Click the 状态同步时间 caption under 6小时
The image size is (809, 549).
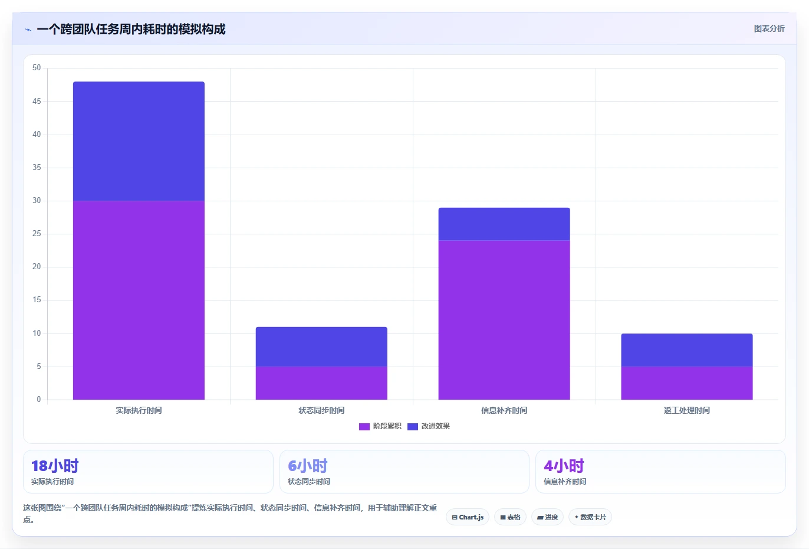click(x=309, y=482)
